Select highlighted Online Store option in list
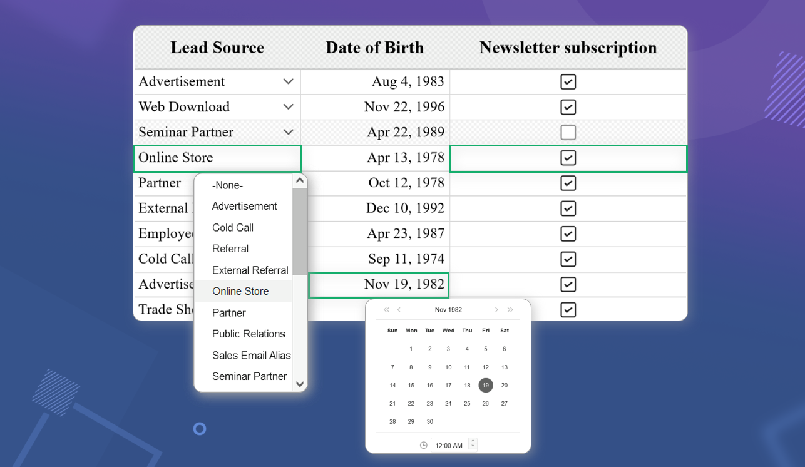Image resolution: width=805 pixels, height=467 pixels. coord(243,291)
